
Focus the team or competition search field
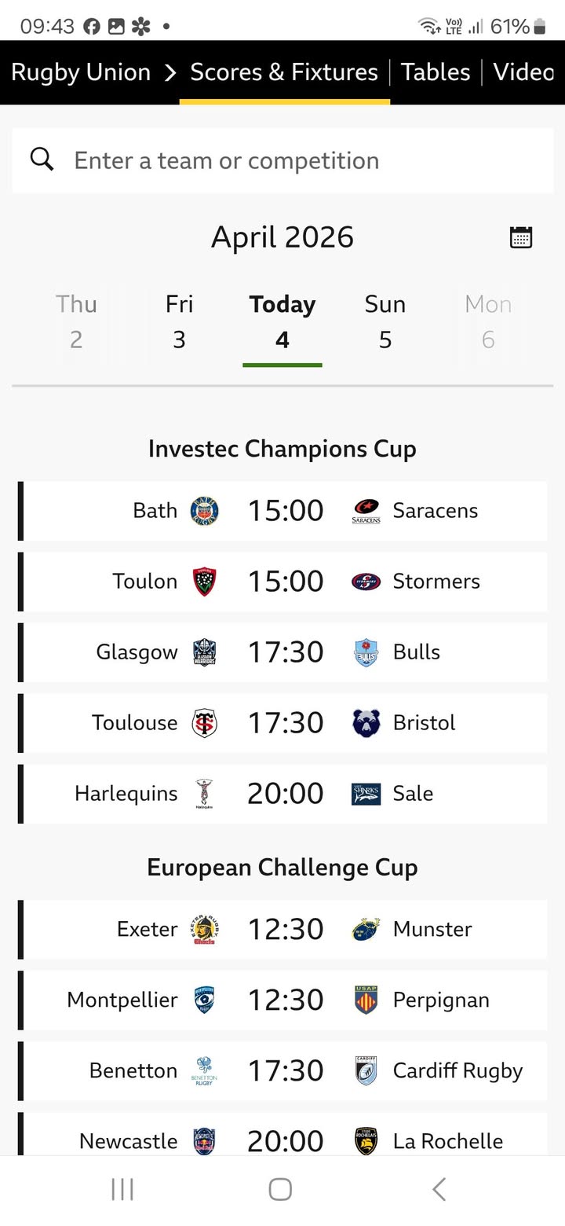coord(298,160)
